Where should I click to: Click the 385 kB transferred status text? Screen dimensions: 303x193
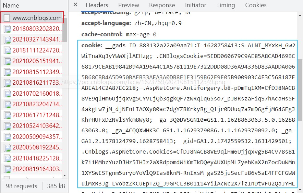click(56, 186)
